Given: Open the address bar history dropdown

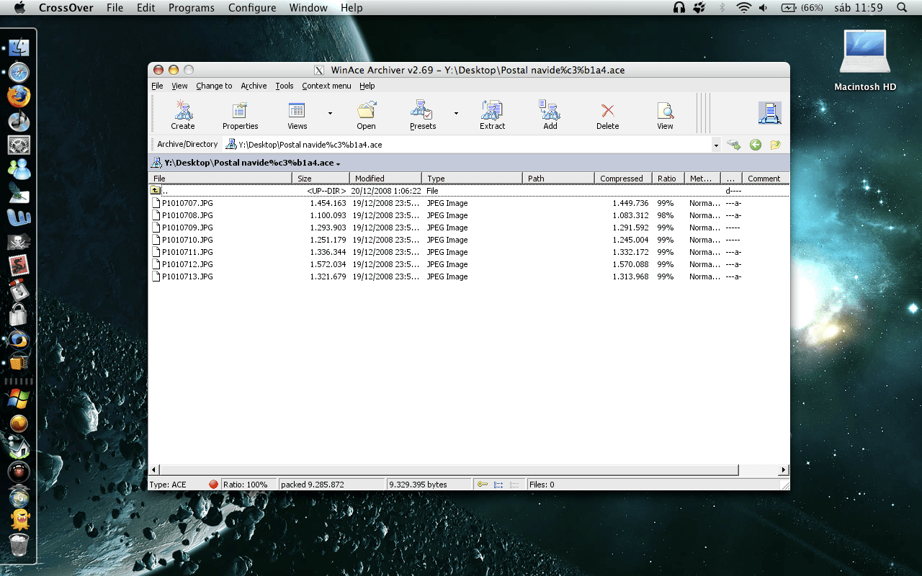Looking at the screenshot, I should click(716, 145).
